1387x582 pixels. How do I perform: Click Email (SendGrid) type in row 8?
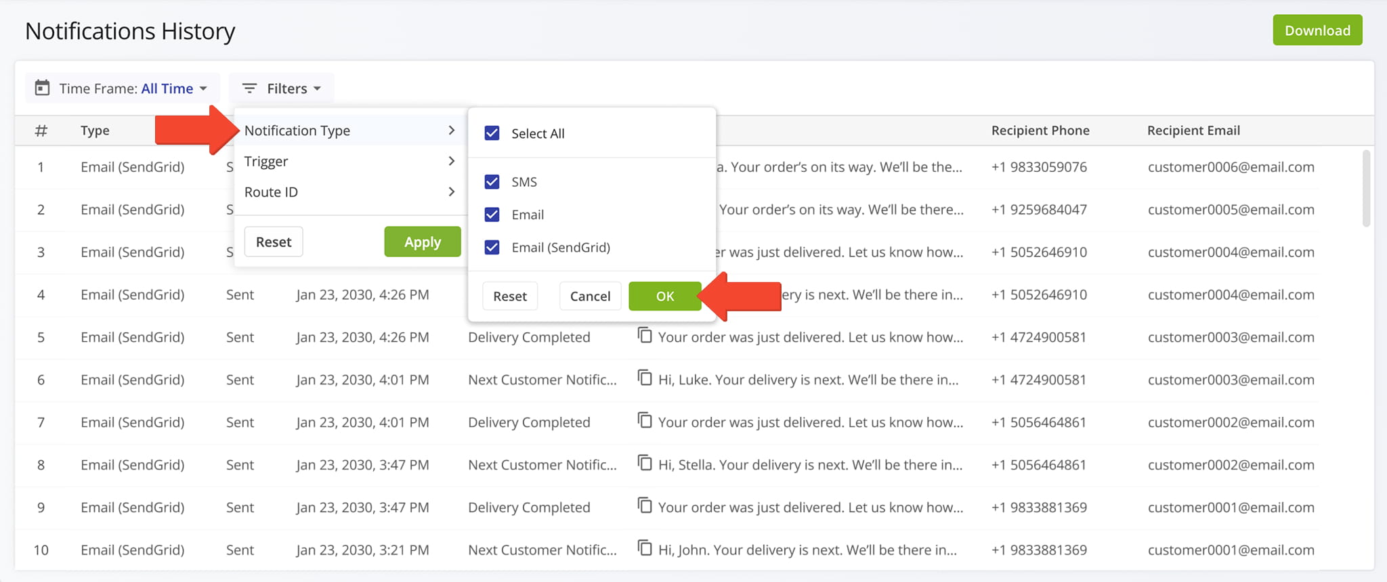(133, 465)
